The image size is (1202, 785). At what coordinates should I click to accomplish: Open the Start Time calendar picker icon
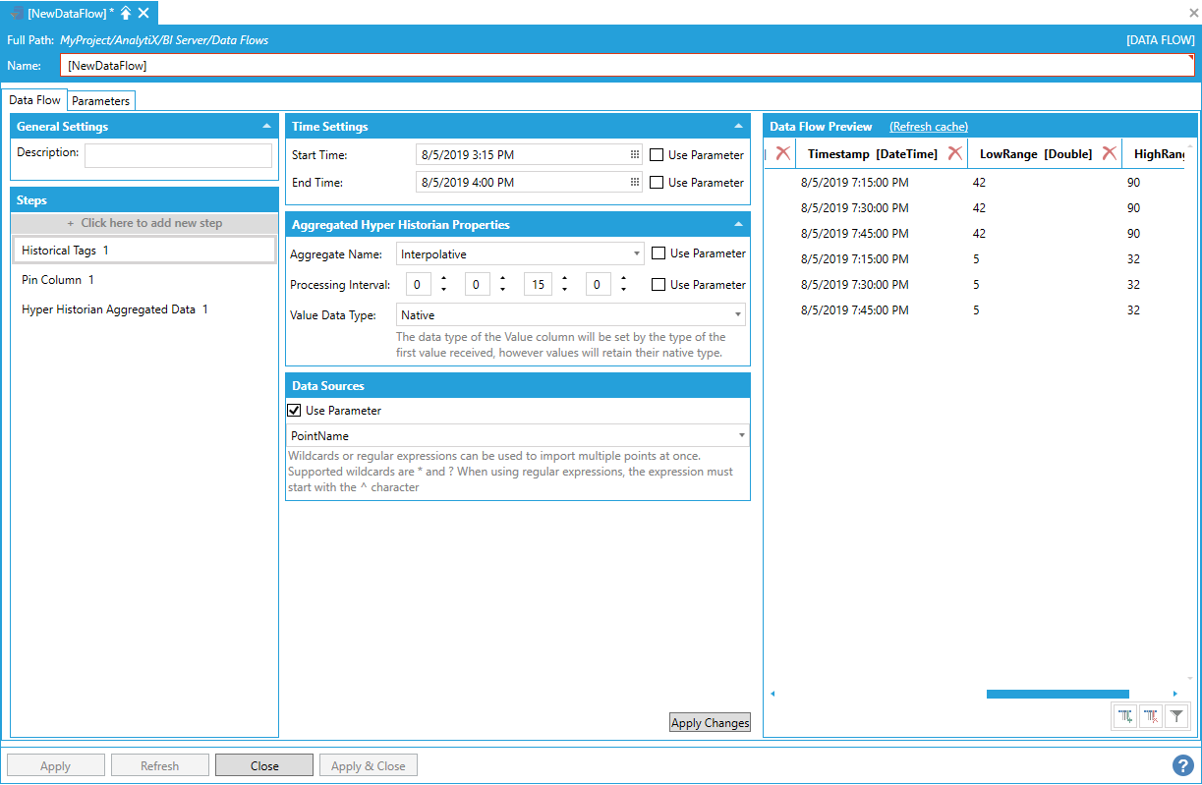coord(635,155)
